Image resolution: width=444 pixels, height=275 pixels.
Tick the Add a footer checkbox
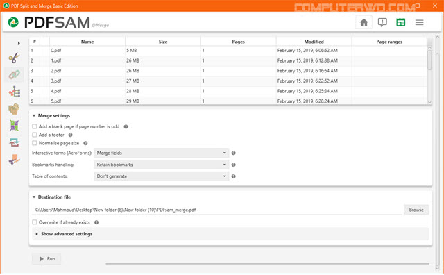(35, 135)
